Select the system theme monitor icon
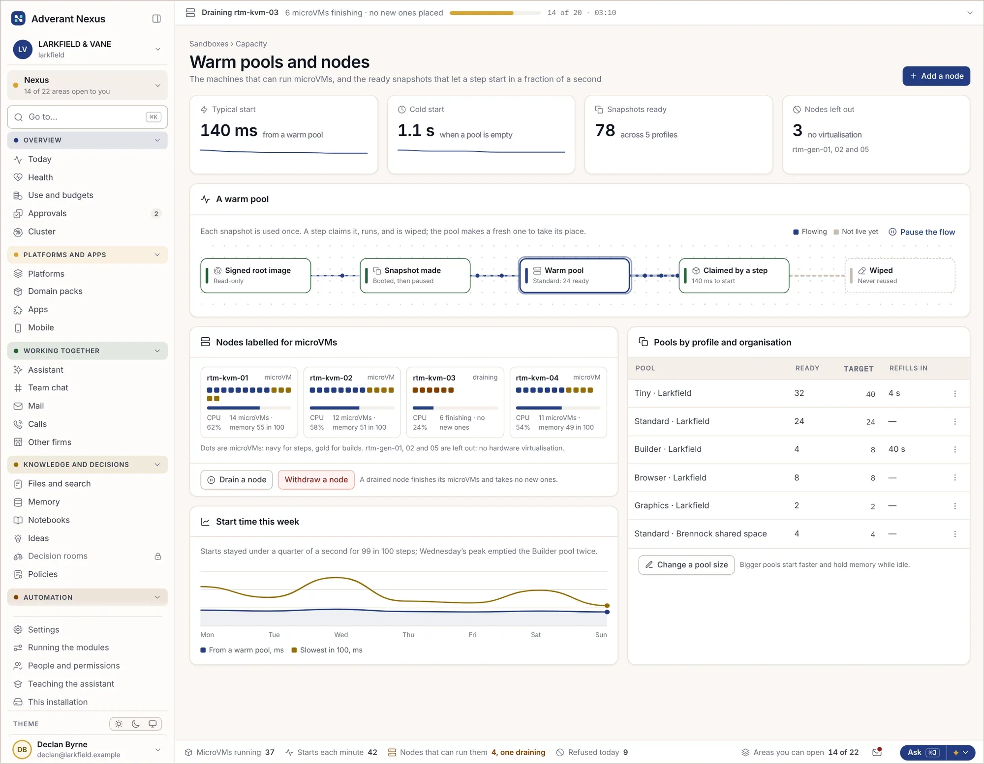Image resolution: width=984 pixels, height=764 pixels. pyautogui.click(x=153, y=724)
